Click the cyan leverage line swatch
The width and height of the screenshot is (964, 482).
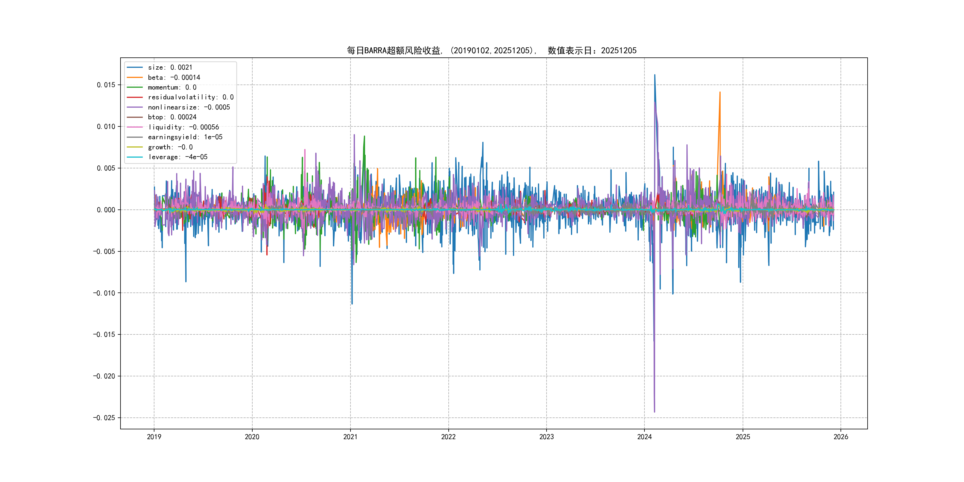(x=135, y=157)
